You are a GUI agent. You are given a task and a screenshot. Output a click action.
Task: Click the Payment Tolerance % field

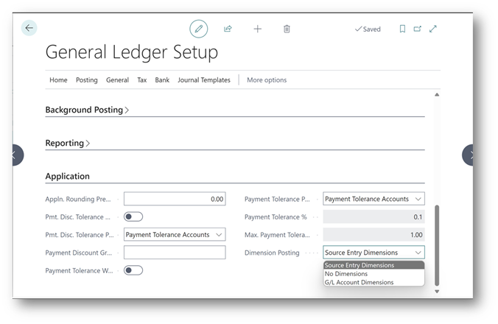point(373,217)
